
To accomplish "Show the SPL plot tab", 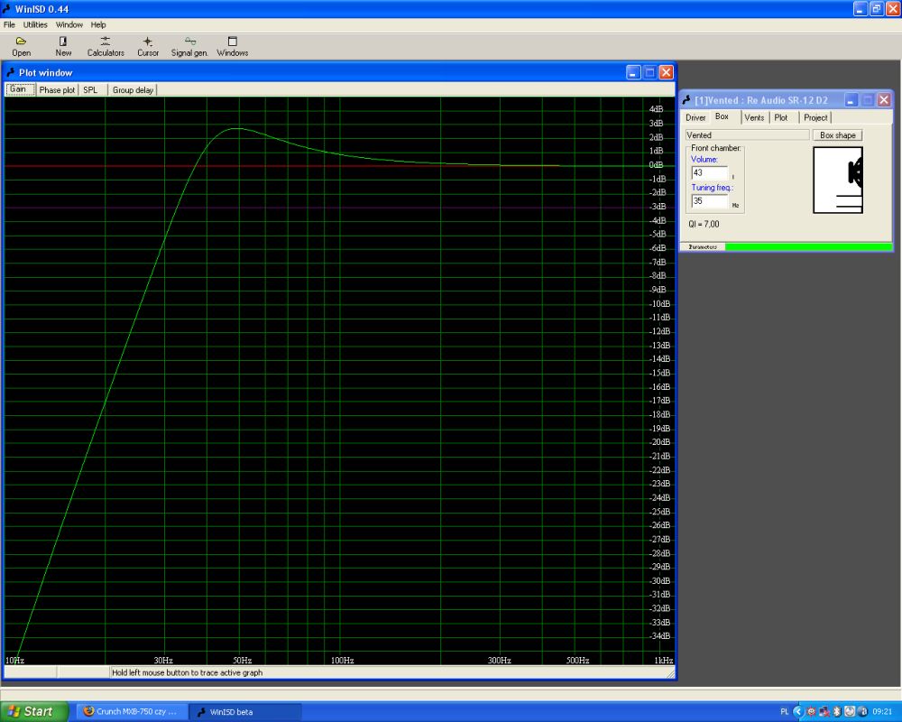I will click(90, 90).
